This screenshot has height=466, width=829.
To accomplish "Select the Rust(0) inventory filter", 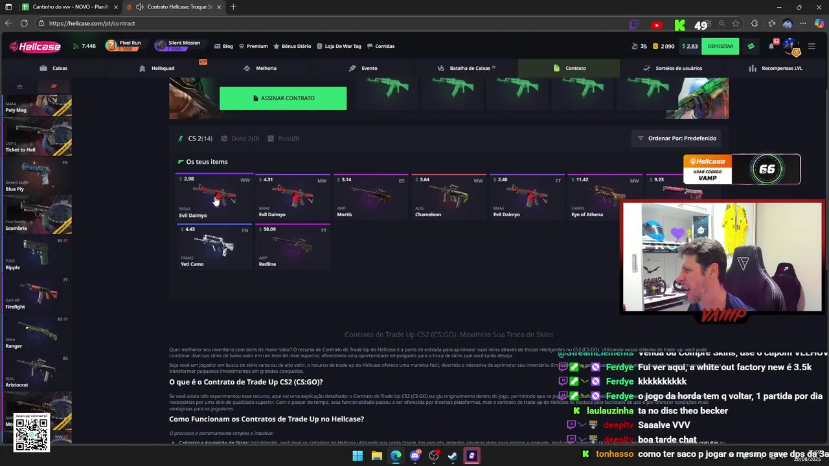I will point(284,139).
